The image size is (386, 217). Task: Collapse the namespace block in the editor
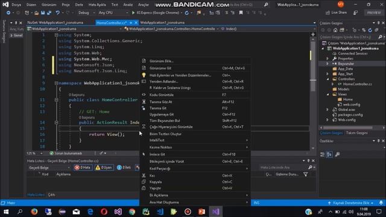coord(56,83)
